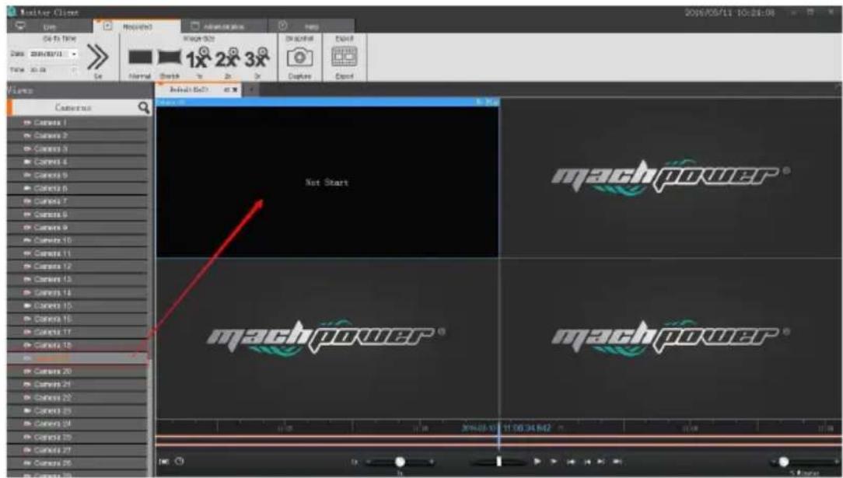Select Camera 22 in the list
The image size is (843, 478).
tap(78, 398)
